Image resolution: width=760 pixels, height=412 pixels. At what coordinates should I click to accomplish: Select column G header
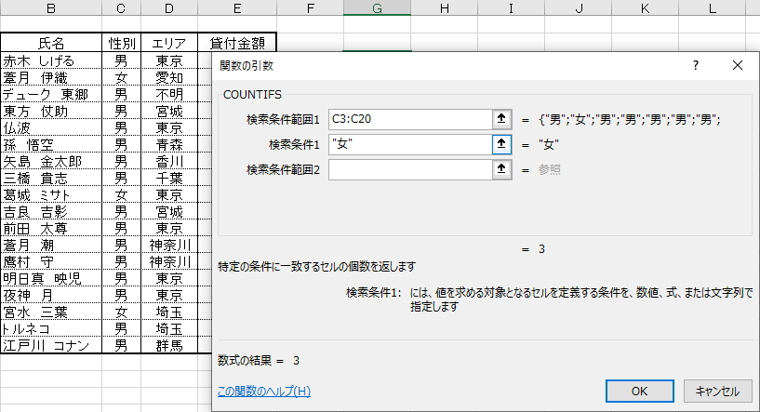click(x=377, y=8)
